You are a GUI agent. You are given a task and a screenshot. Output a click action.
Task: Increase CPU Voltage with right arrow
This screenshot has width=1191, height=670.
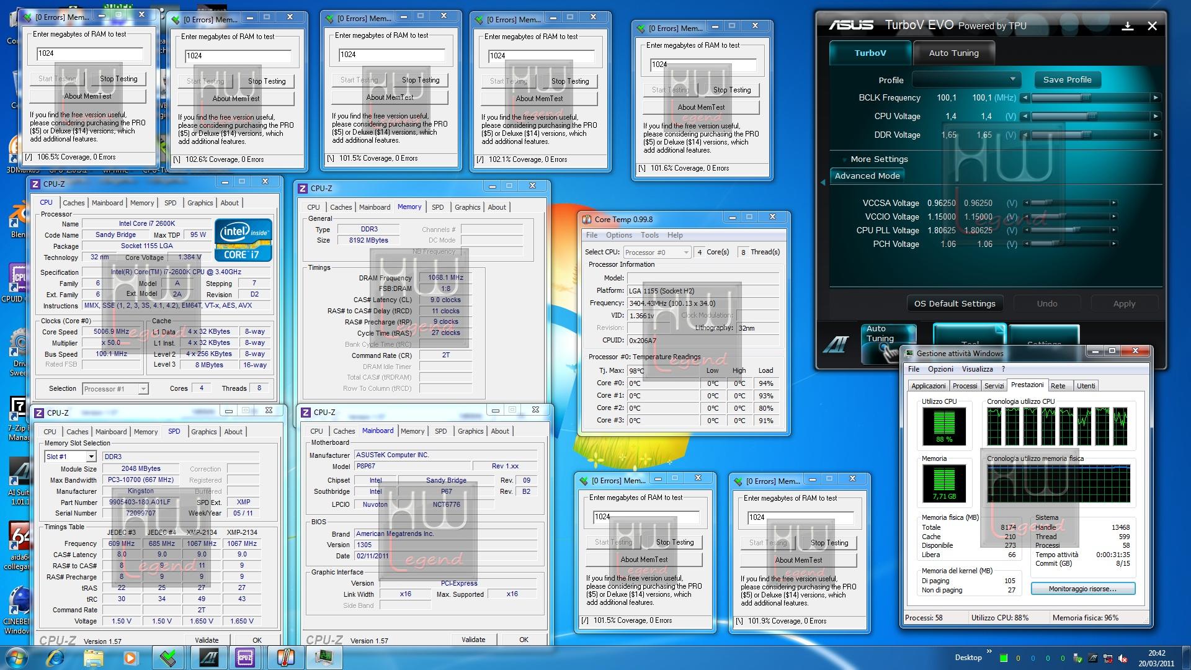[x=1156, y=116]
